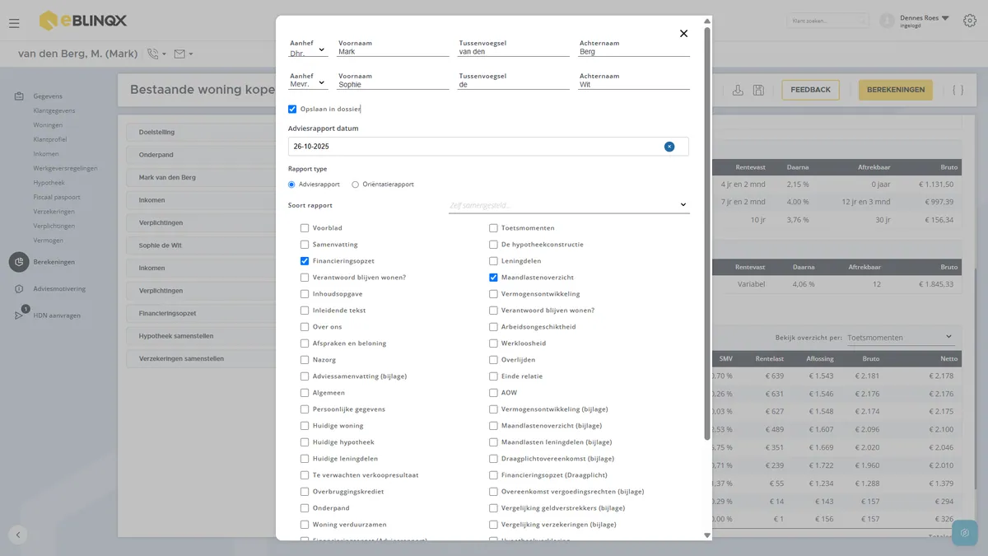This screenshot has width=988, height=556.
Task: Click the Adviesrapport datum input field
Action: 488,147
